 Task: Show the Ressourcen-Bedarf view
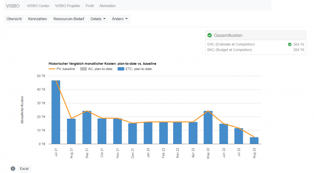tap(69, 19)
